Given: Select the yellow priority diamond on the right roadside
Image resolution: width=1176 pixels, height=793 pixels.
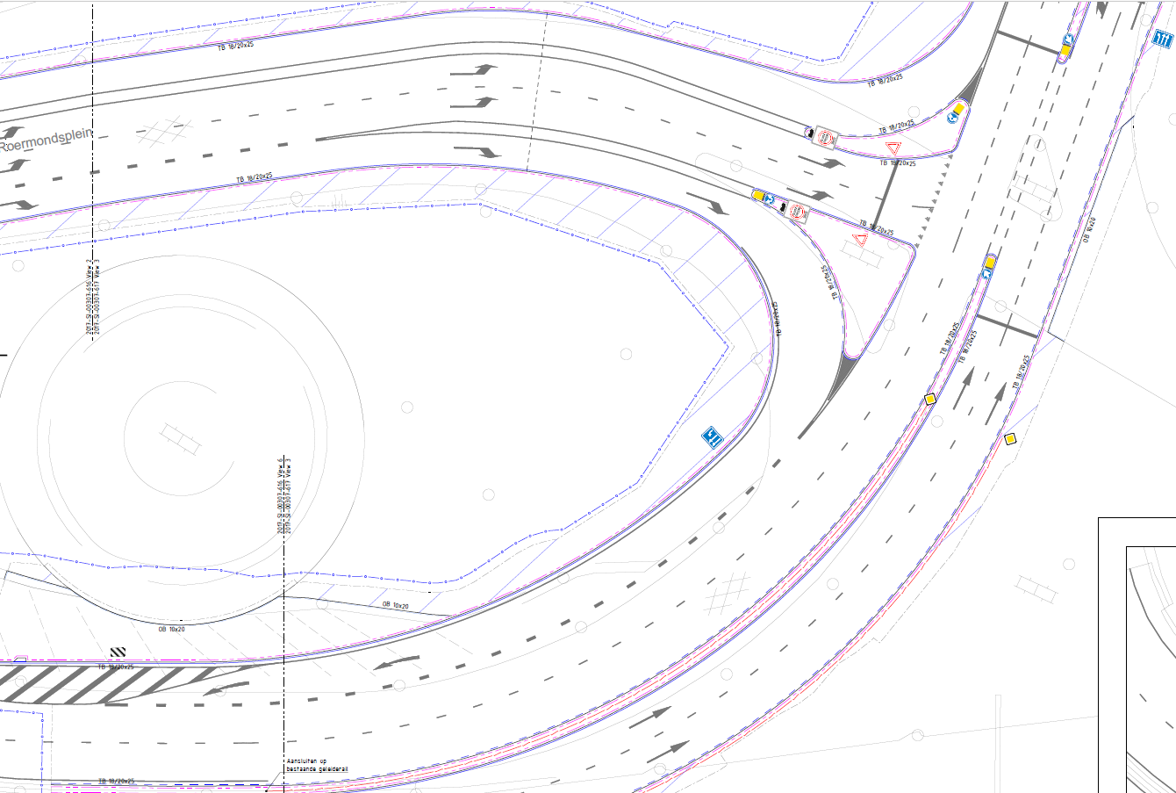Looking at the screenshot, I should point(1010,438).
